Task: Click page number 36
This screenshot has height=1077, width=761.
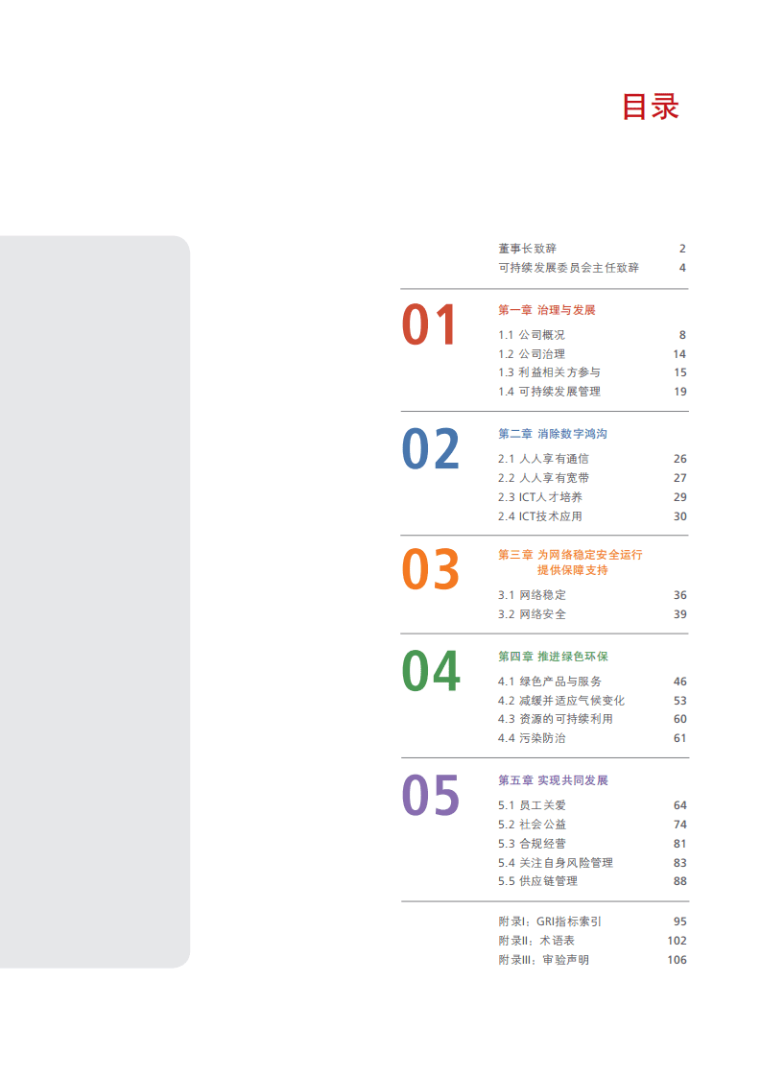Action: pos(680,595)
